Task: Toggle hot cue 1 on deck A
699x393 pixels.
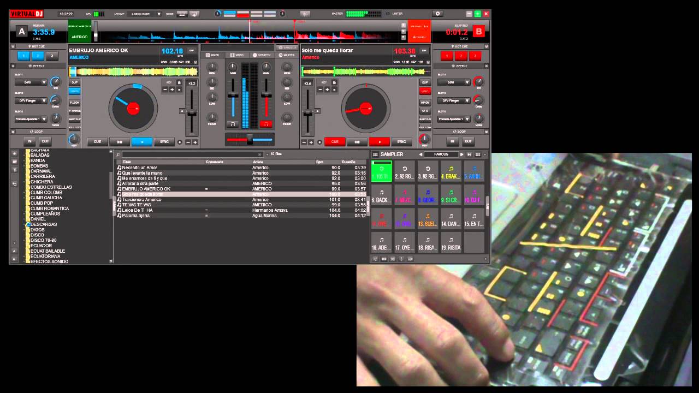Action: coord(23,56)
